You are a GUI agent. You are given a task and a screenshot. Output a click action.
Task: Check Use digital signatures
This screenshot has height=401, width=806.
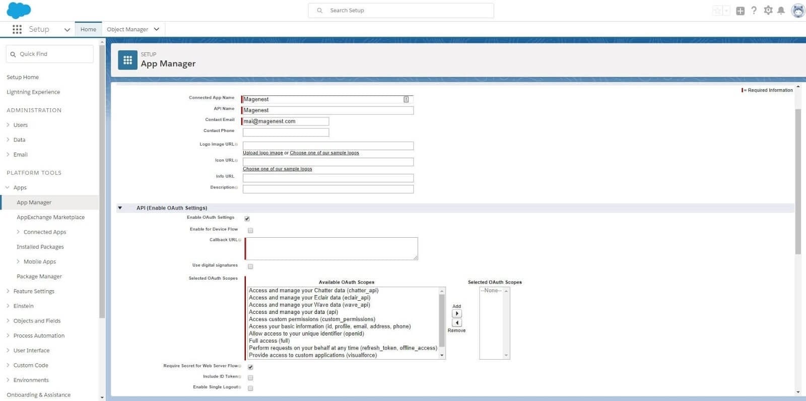click(250, 266)
